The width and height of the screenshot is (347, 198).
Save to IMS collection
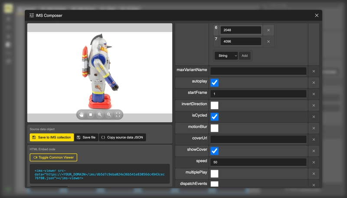[x=52, y=137]
